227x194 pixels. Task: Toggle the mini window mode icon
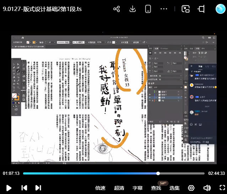tap(201, 9)
